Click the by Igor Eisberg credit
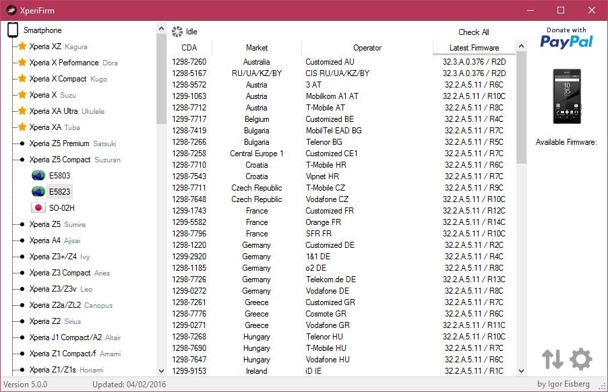This screenshot has width=608, height=392. coord(564,384)
